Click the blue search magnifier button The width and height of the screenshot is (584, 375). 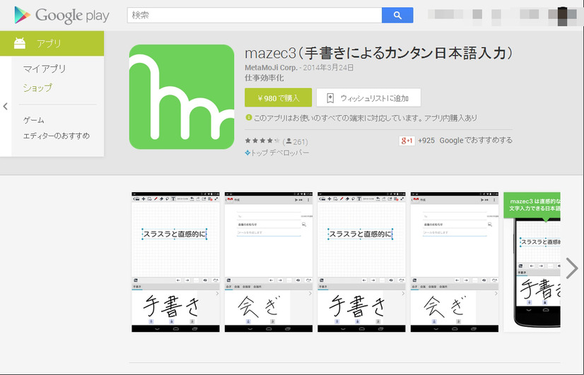(x=397, y=16)
